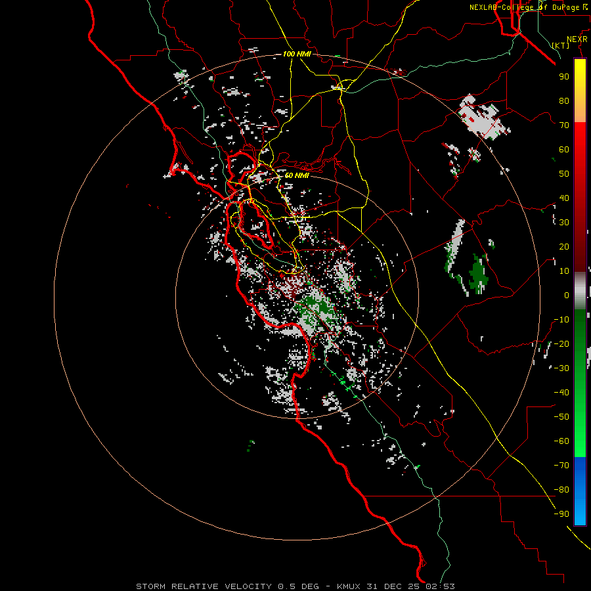Click the gray zero-velocity segment of color bar

click(580, 291)
